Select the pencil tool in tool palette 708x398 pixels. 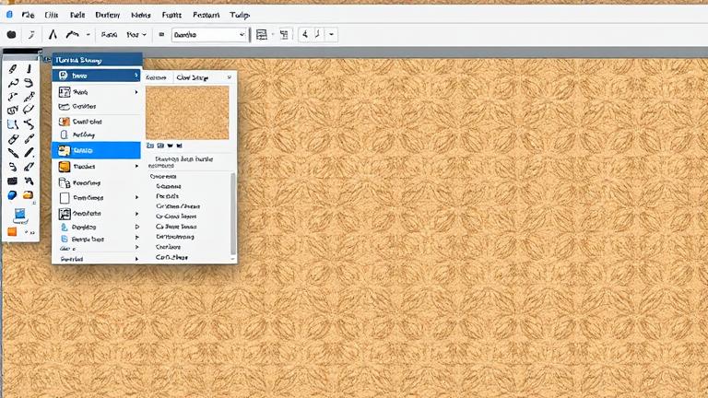point(13,68)
